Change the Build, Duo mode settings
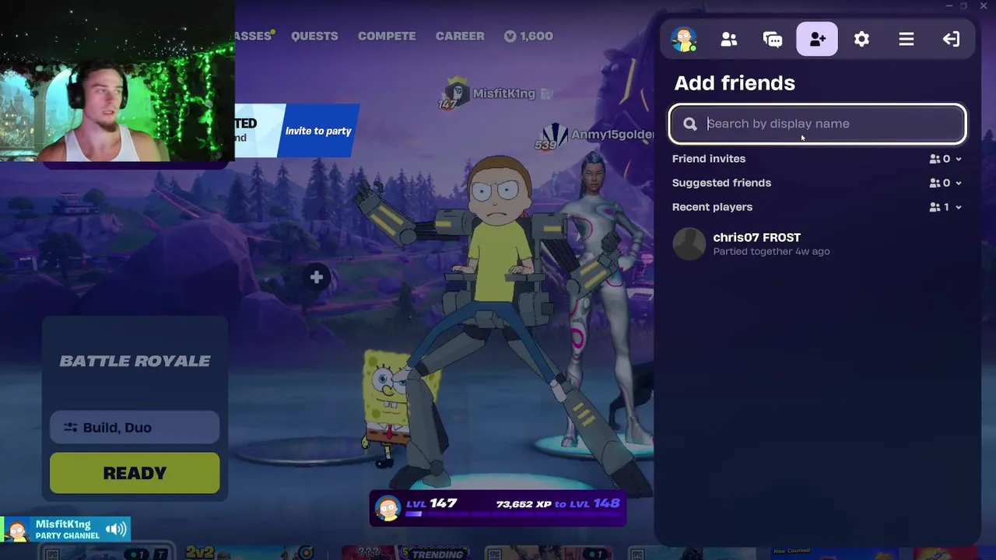 [135, 427]
